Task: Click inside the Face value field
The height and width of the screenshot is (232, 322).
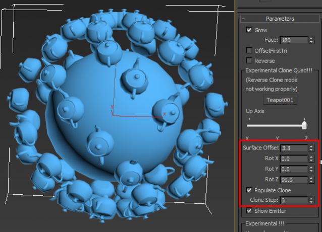Action: coord(294,40)
